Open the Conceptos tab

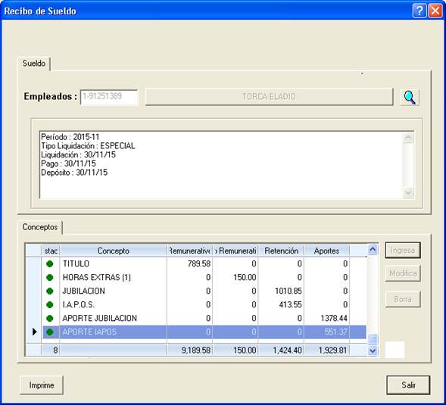point(40,227)
